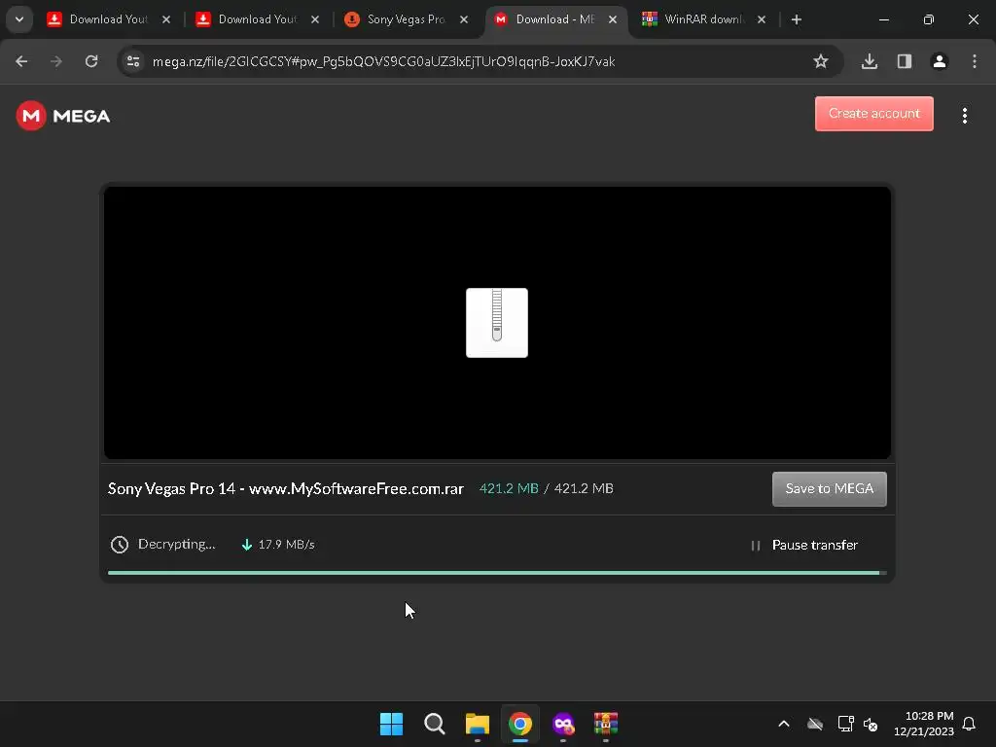Open the purple mask app in taskbar
This screenshot has width=996, height=747.
tap(563, 724)
